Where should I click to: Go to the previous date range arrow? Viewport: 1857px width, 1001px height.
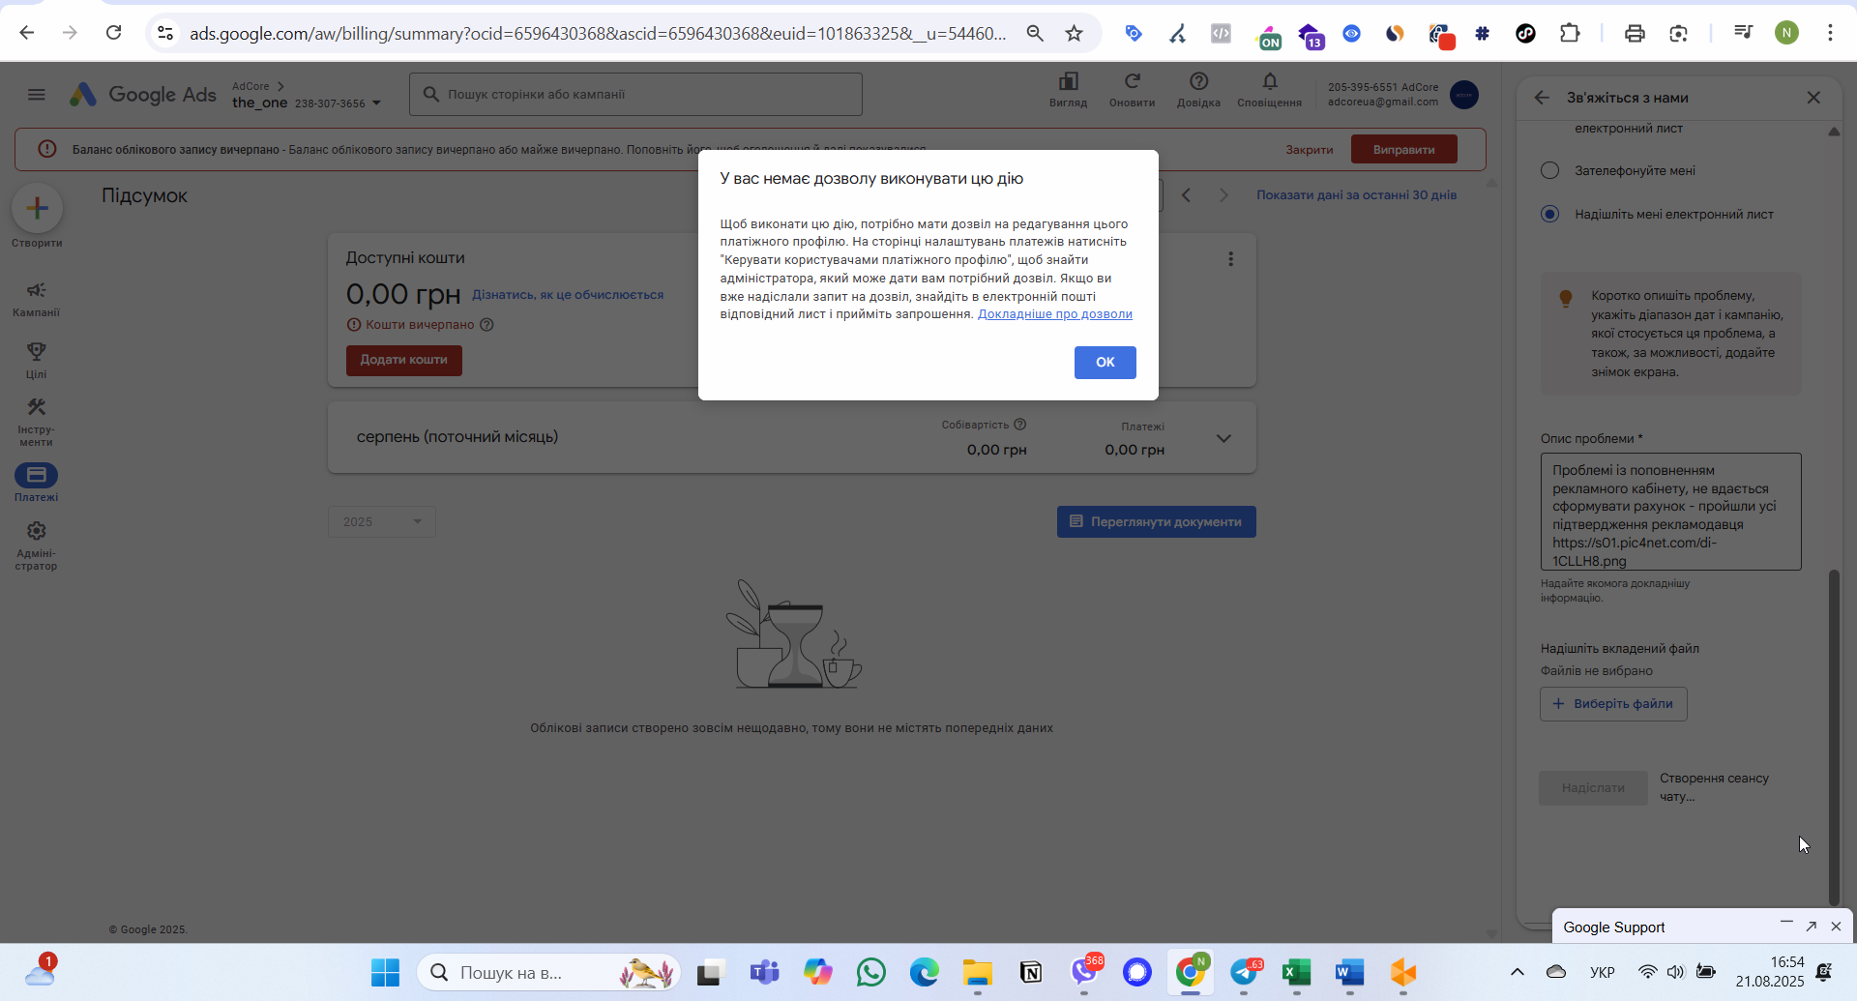coord(1187,195)
